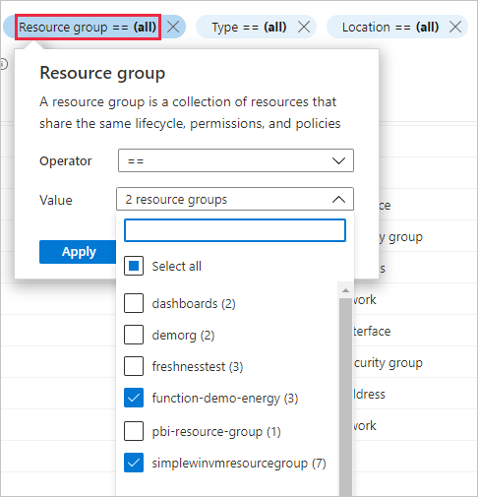This screenshot has height=497, width=478.
Task: Click the 'function-demo-energy (3)' label text
Action: pos(225,399)
